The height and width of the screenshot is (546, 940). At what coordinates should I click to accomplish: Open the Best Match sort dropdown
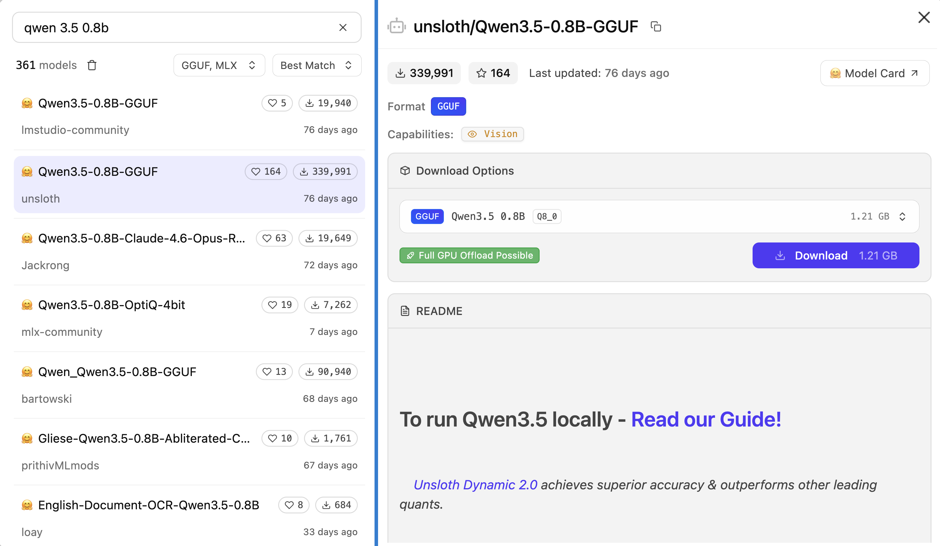pyautogui.click(x=317, y=65)
